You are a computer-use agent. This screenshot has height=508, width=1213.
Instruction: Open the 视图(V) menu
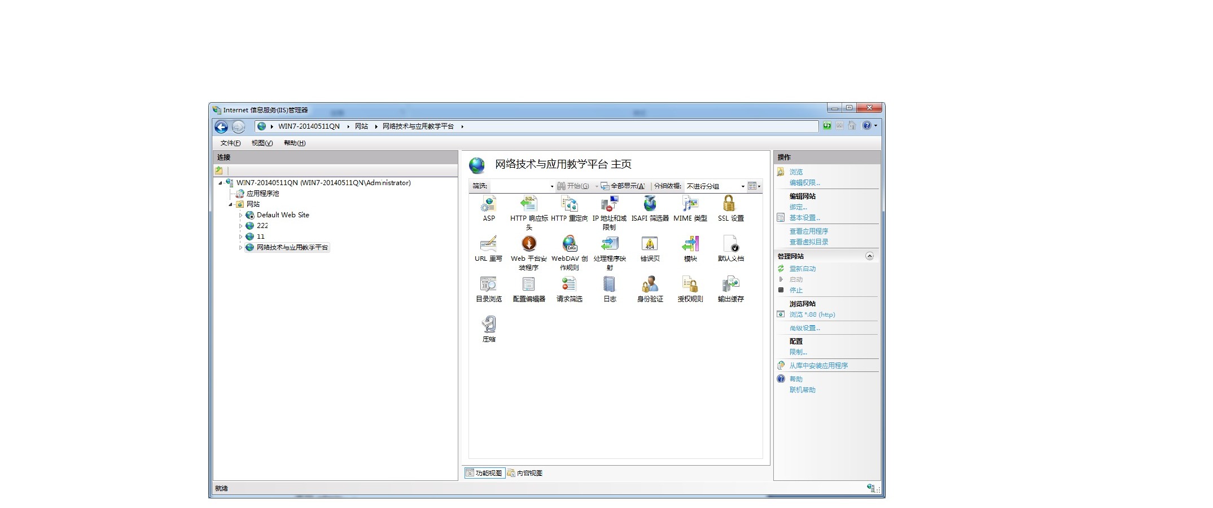262,143
